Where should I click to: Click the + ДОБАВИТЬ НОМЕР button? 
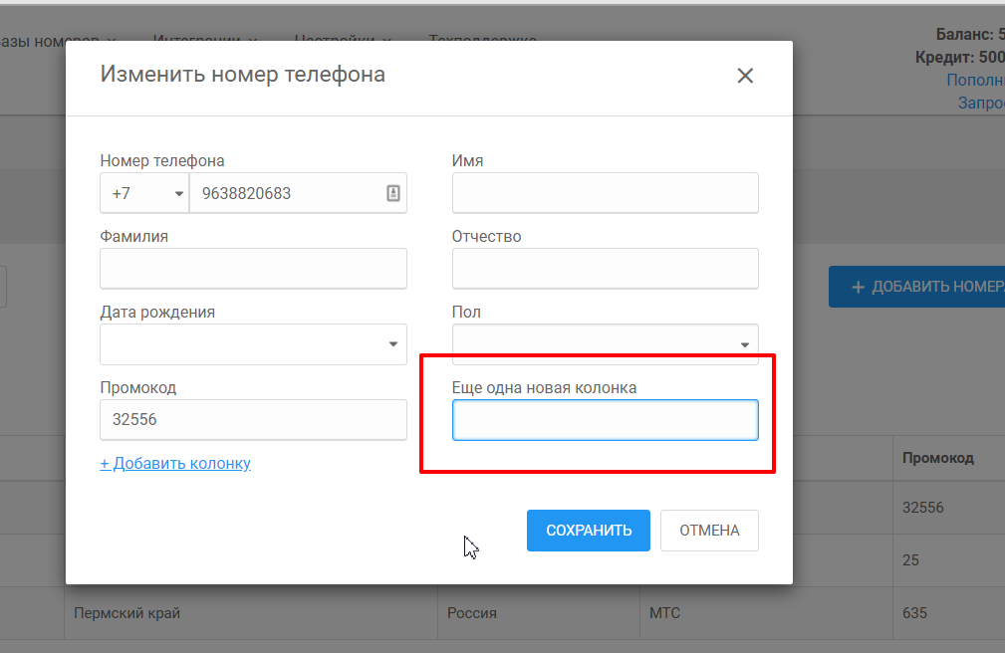coord(916,287)
